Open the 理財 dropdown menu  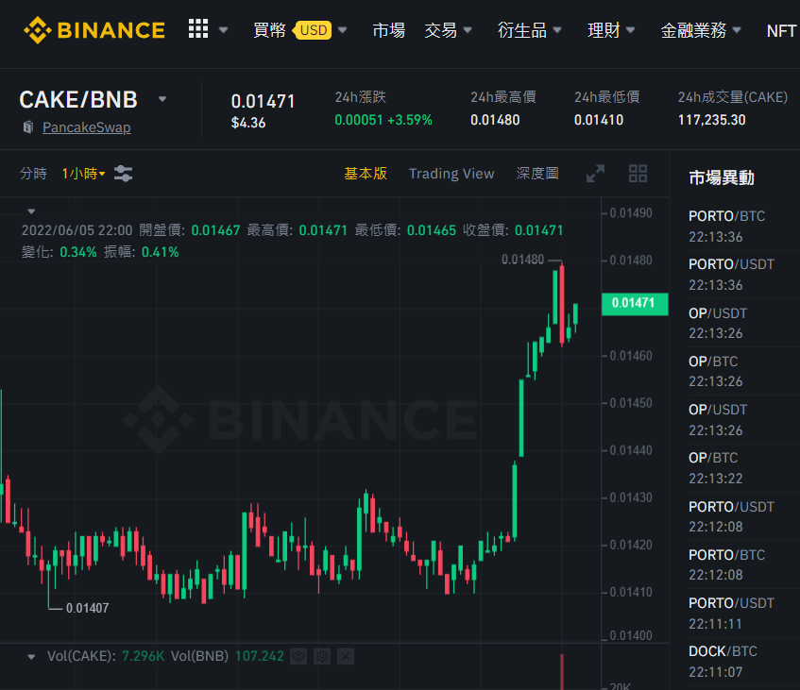click(611, 30)
